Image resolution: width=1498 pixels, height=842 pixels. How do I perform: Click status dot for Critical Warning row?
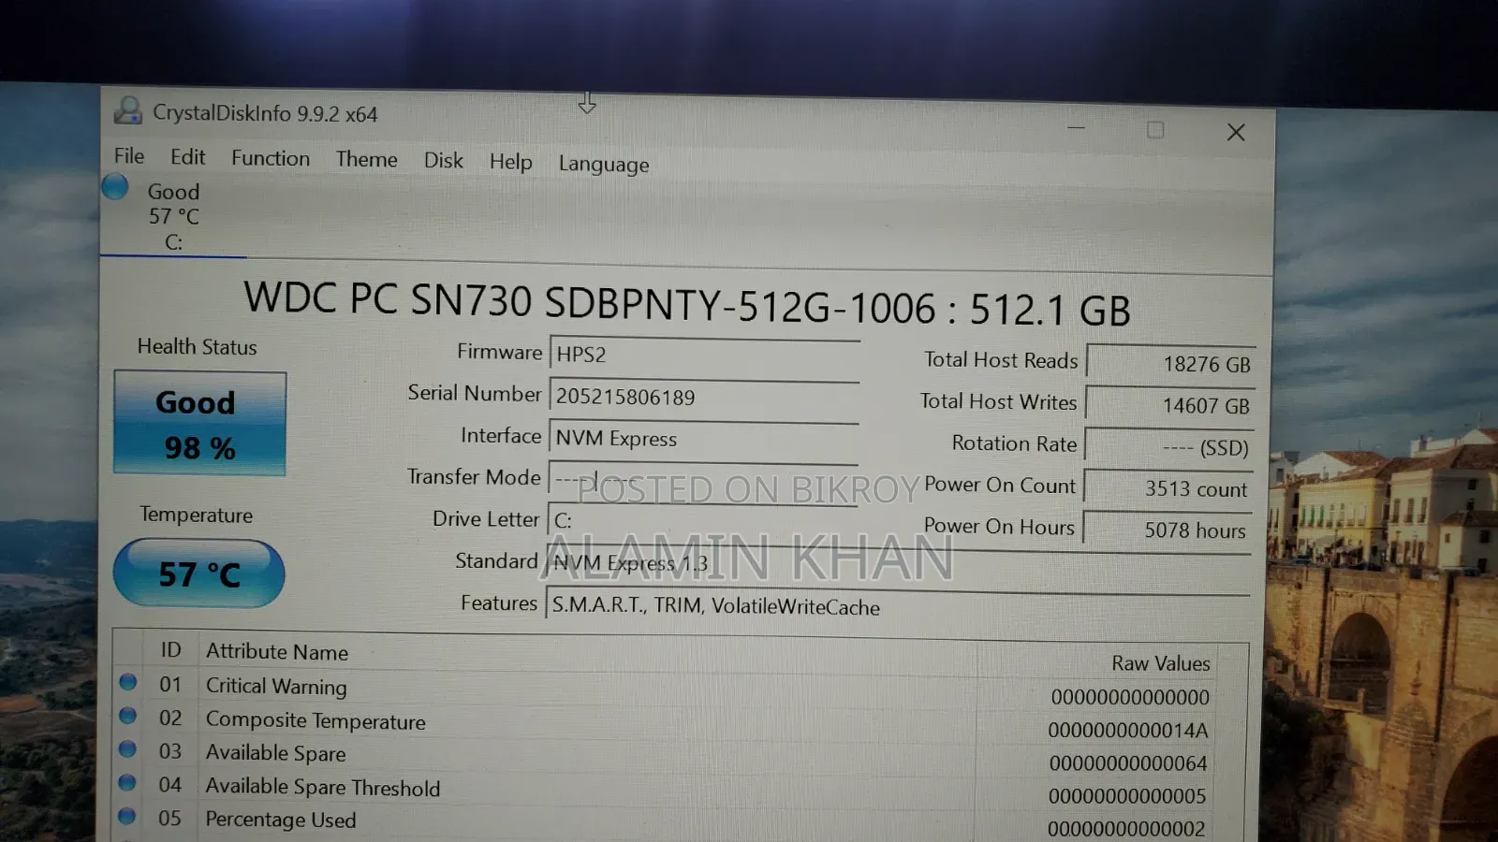128,682
